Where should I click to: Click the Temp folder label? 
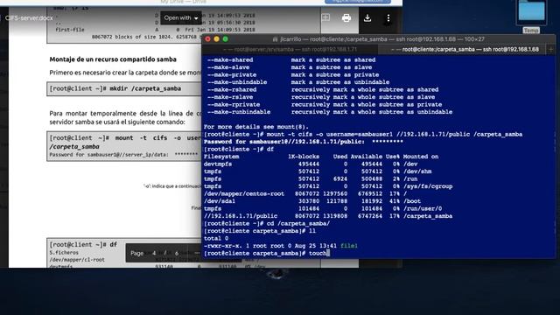click(531, 31)
